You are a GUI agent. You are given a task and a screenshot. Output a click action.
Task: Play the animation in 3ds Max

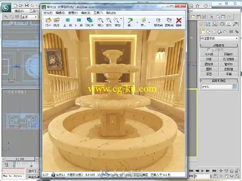pyautogui.click(x=202, y=171)
